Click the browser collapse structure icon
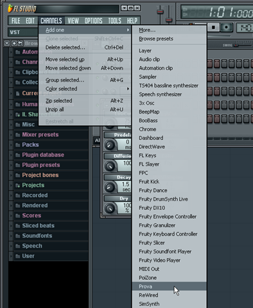 [x=14, y=44]
